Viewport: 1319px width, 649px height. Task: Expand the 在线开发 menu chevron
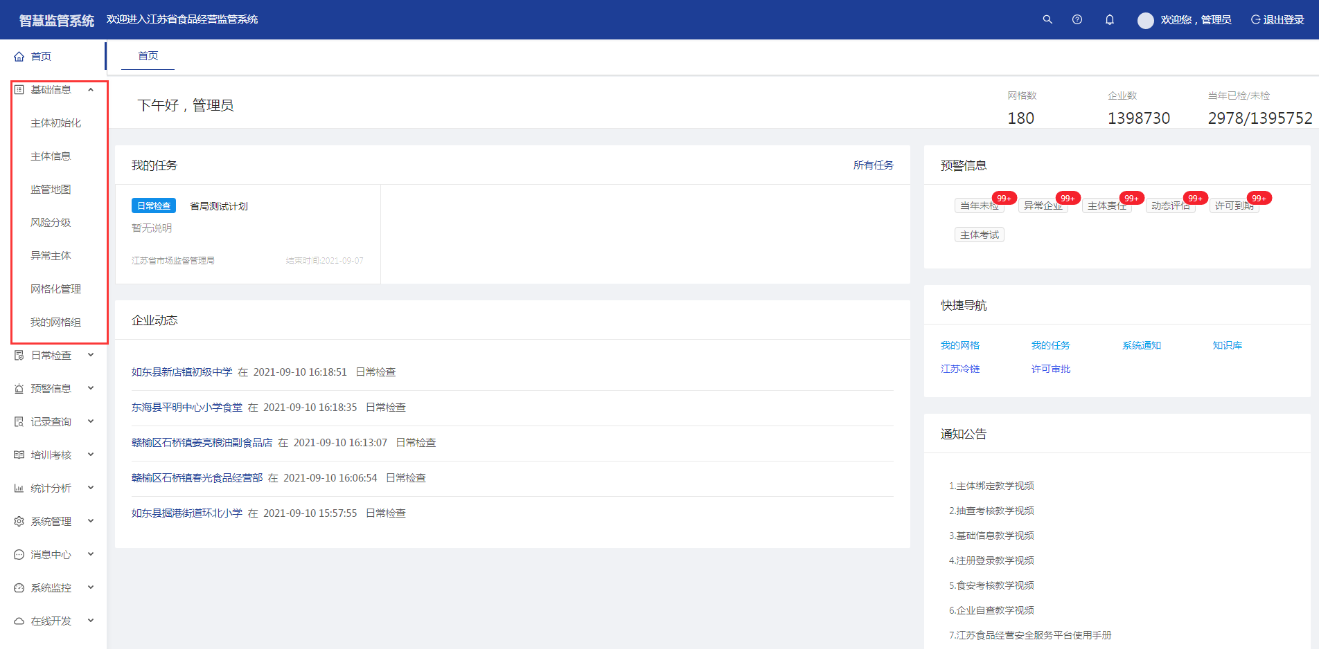click(91, 621)
